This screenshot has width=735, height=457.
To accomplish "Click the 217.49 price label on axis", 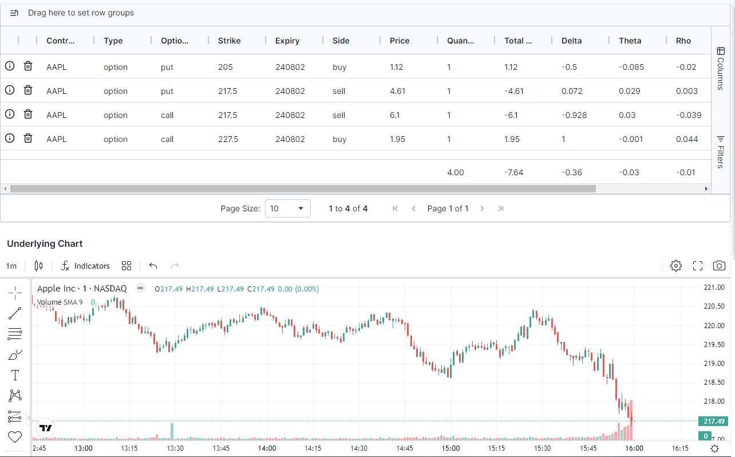I will (714, 421).
